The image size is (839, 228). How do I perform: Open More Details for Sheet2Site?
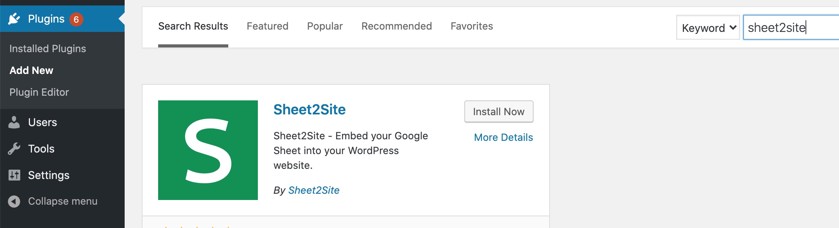pos(503,137)
